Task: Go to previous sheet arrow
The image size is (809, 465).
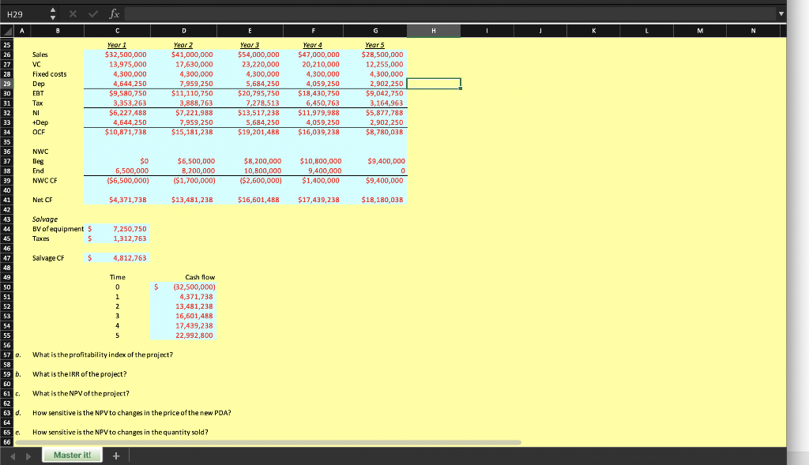Action: (13, 456)
